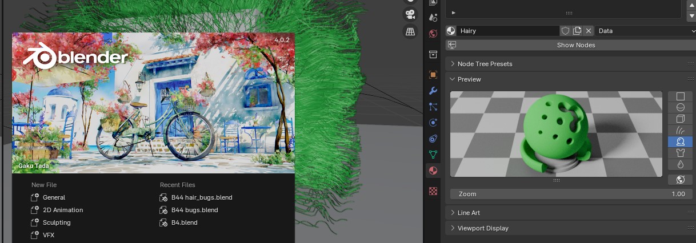The width and height of the screenshot is (696, 243).
Task: Toggle world lighting in material preview
Action: click(680, 180)
